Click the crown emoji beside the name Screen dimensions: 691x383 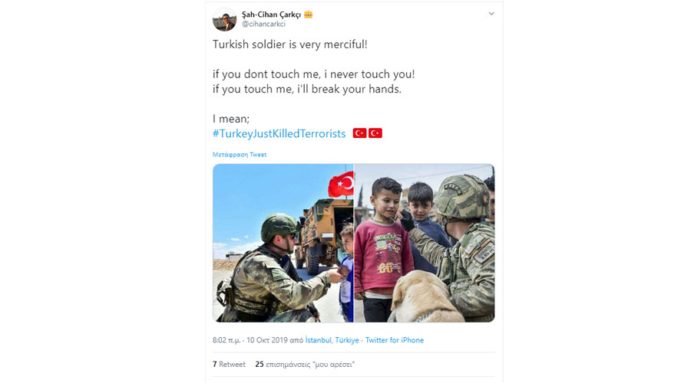pos(308,15)
